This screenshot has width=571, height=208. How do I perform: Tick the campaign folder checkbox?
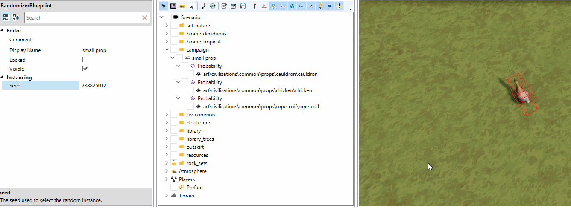pos(174,50)
